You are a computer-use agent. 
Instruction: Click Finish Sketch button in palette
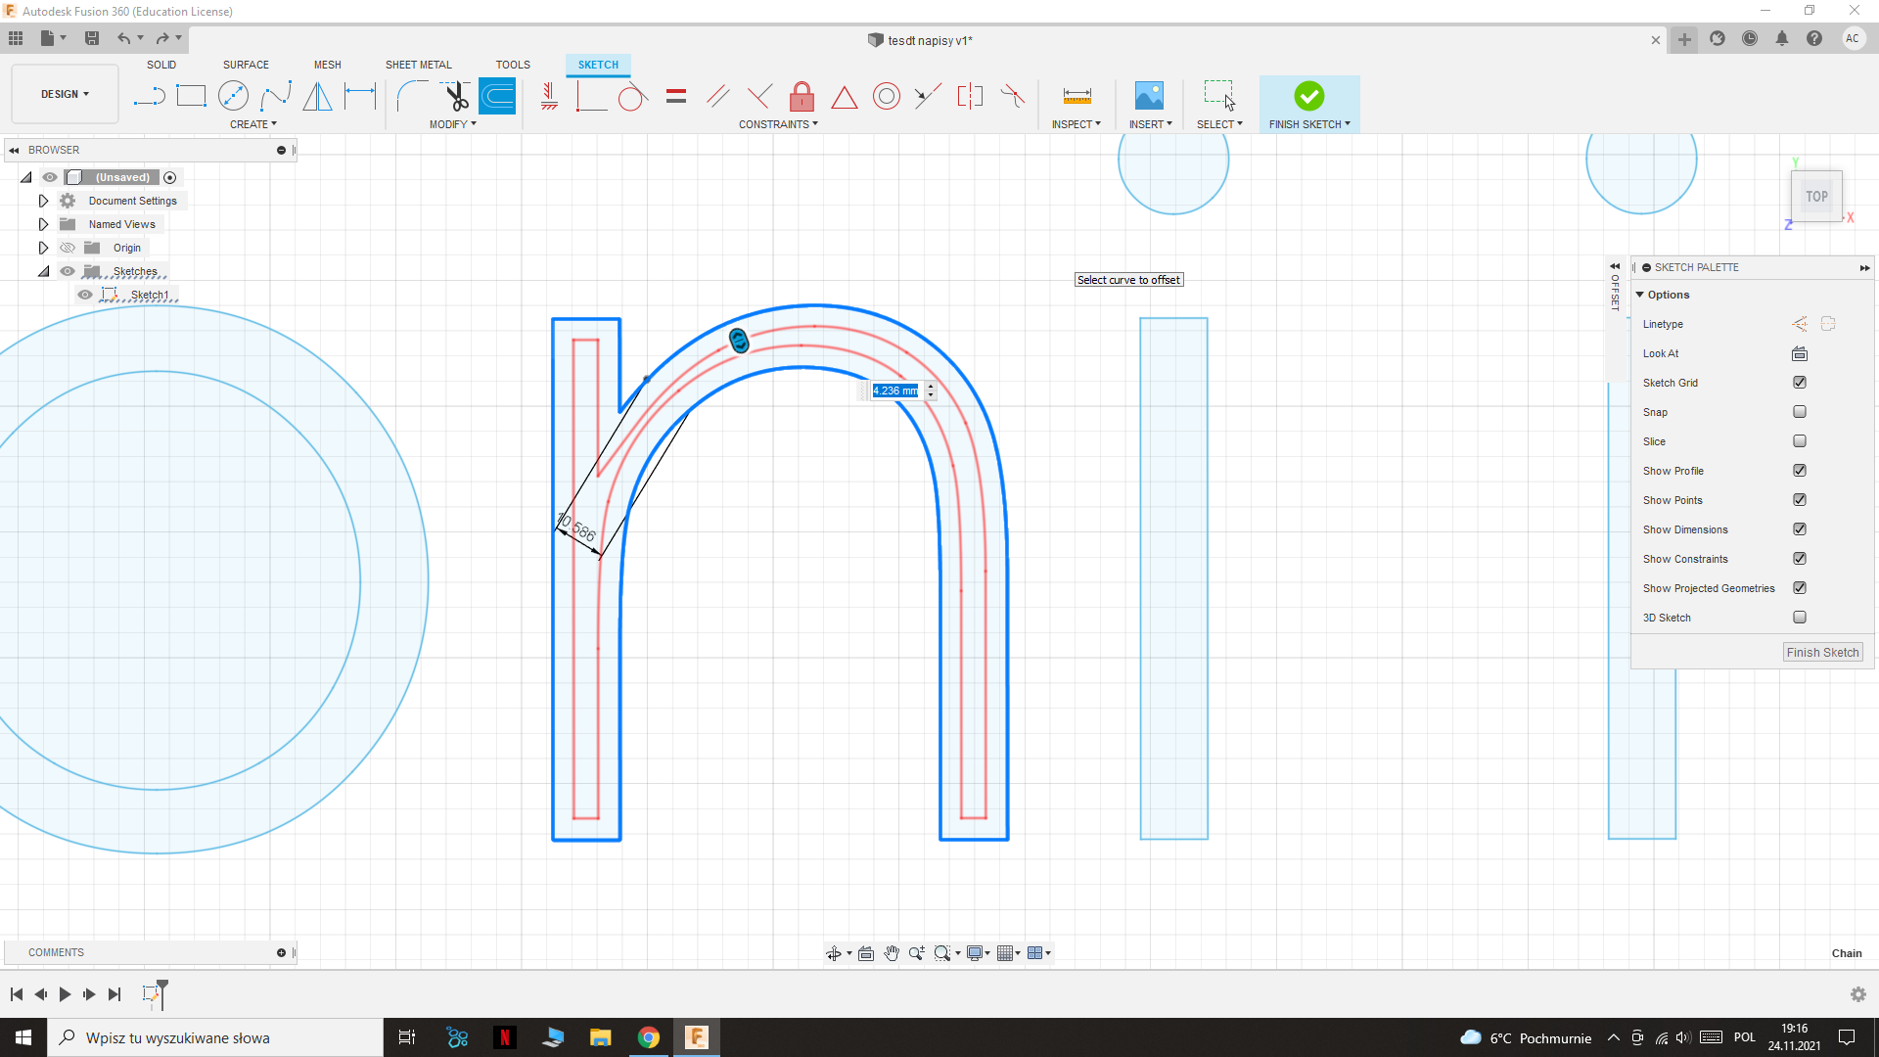[x=1822, y=653]
